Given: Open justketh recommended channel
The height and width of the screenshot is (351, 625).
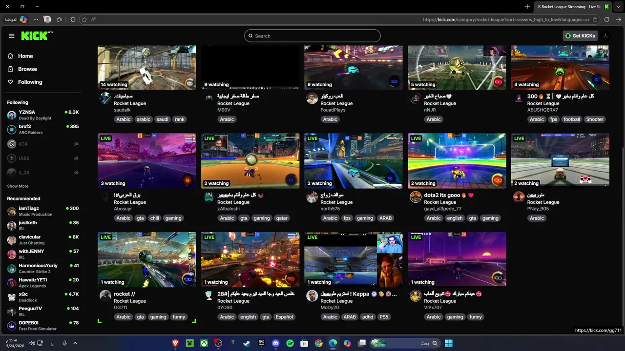Looking at the screenshot, I should (x=43, y=226).
